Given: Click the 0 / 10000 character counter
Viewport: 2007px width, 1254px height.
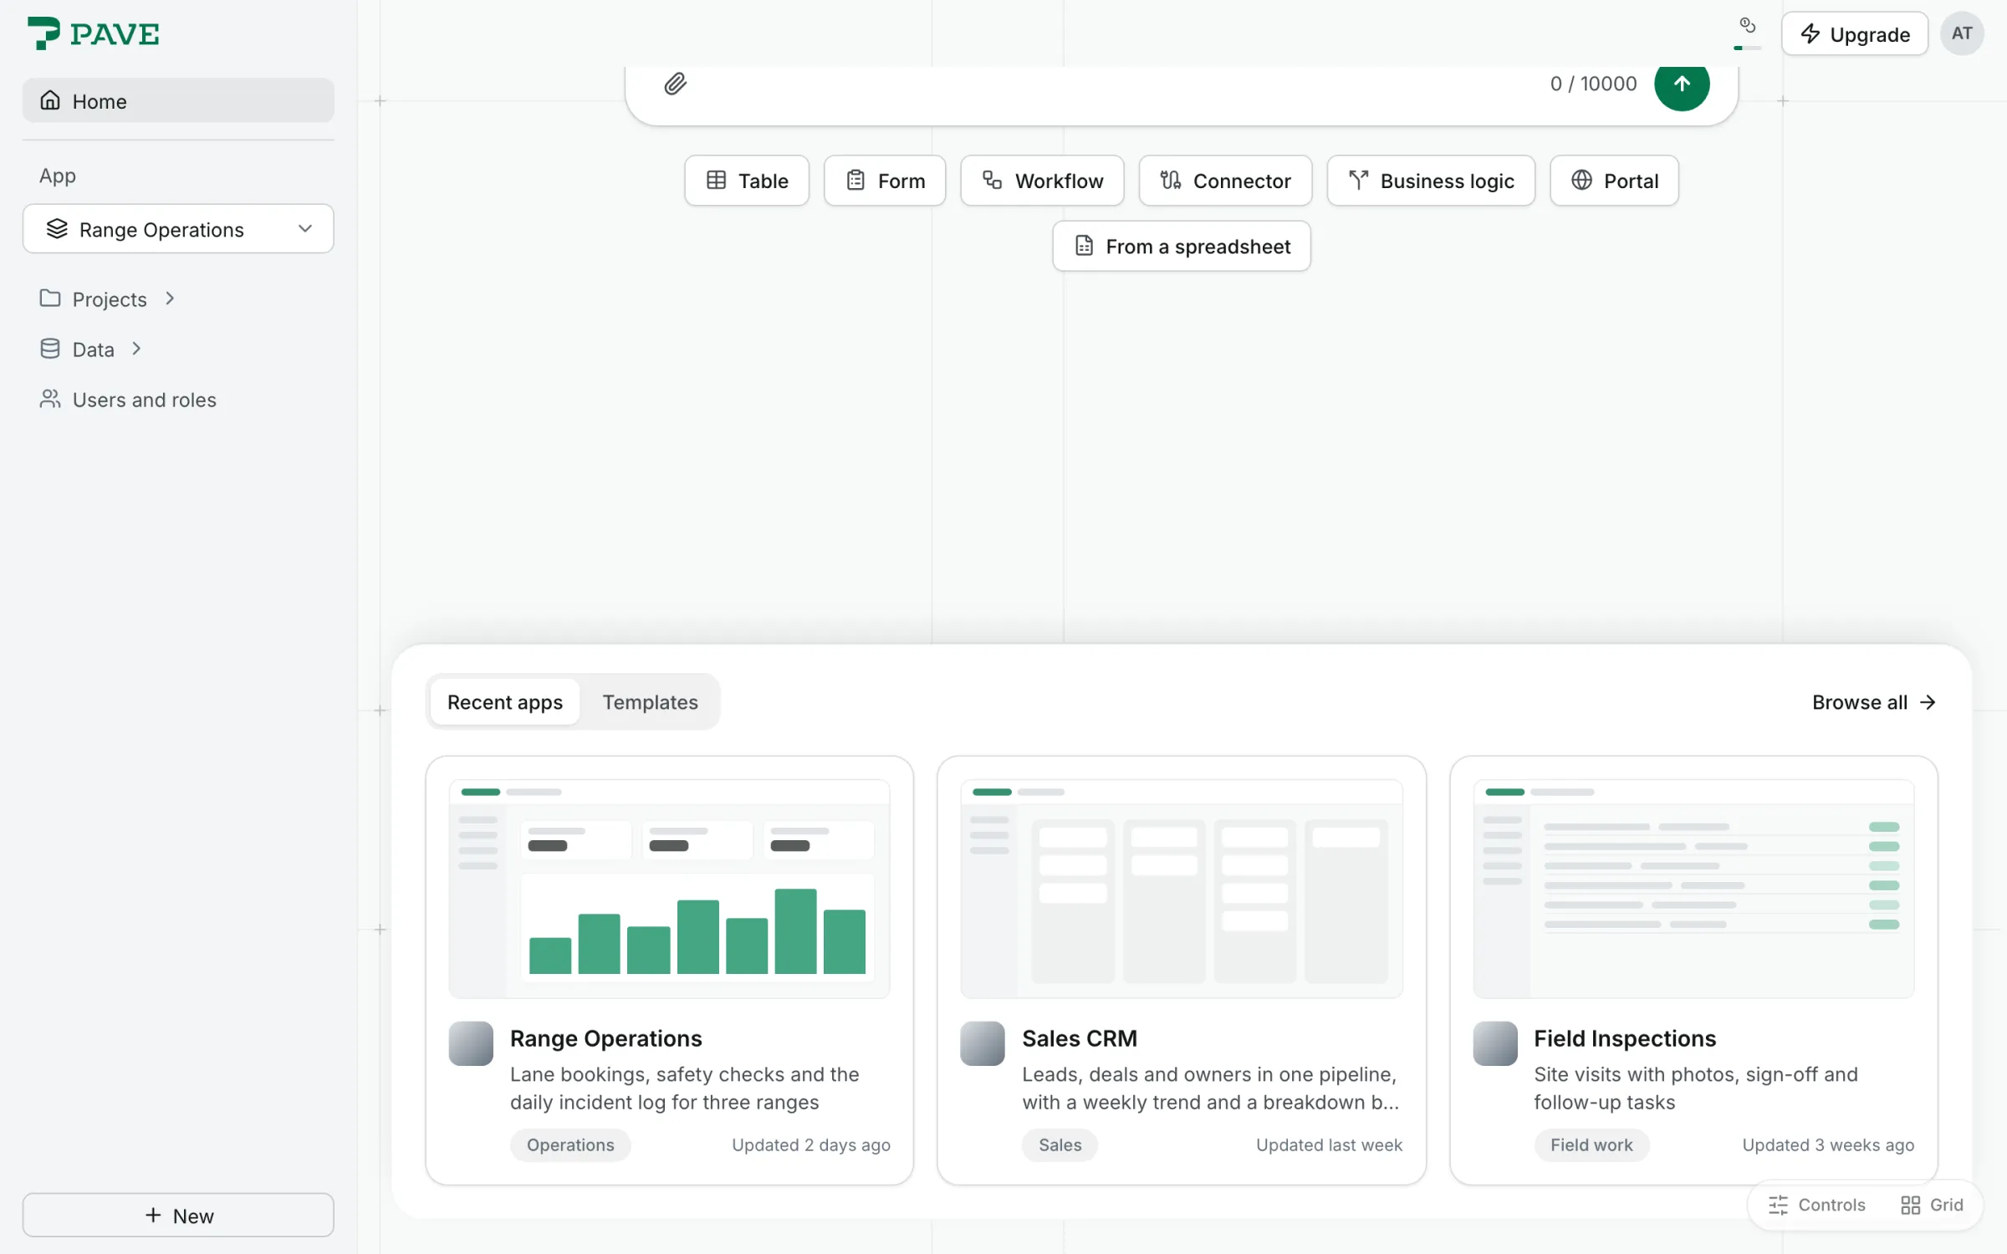Looking at the screenshot, I should click(1593, 84).
